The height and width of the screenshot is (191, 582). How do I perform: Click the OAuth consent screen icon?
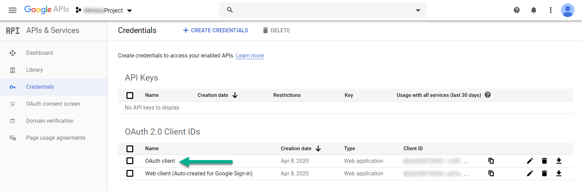(x=13, y=104)
